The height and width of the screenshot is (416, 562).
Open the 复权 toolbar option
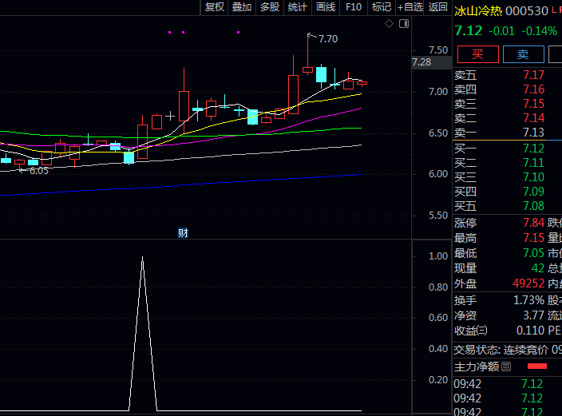point(214,7)
